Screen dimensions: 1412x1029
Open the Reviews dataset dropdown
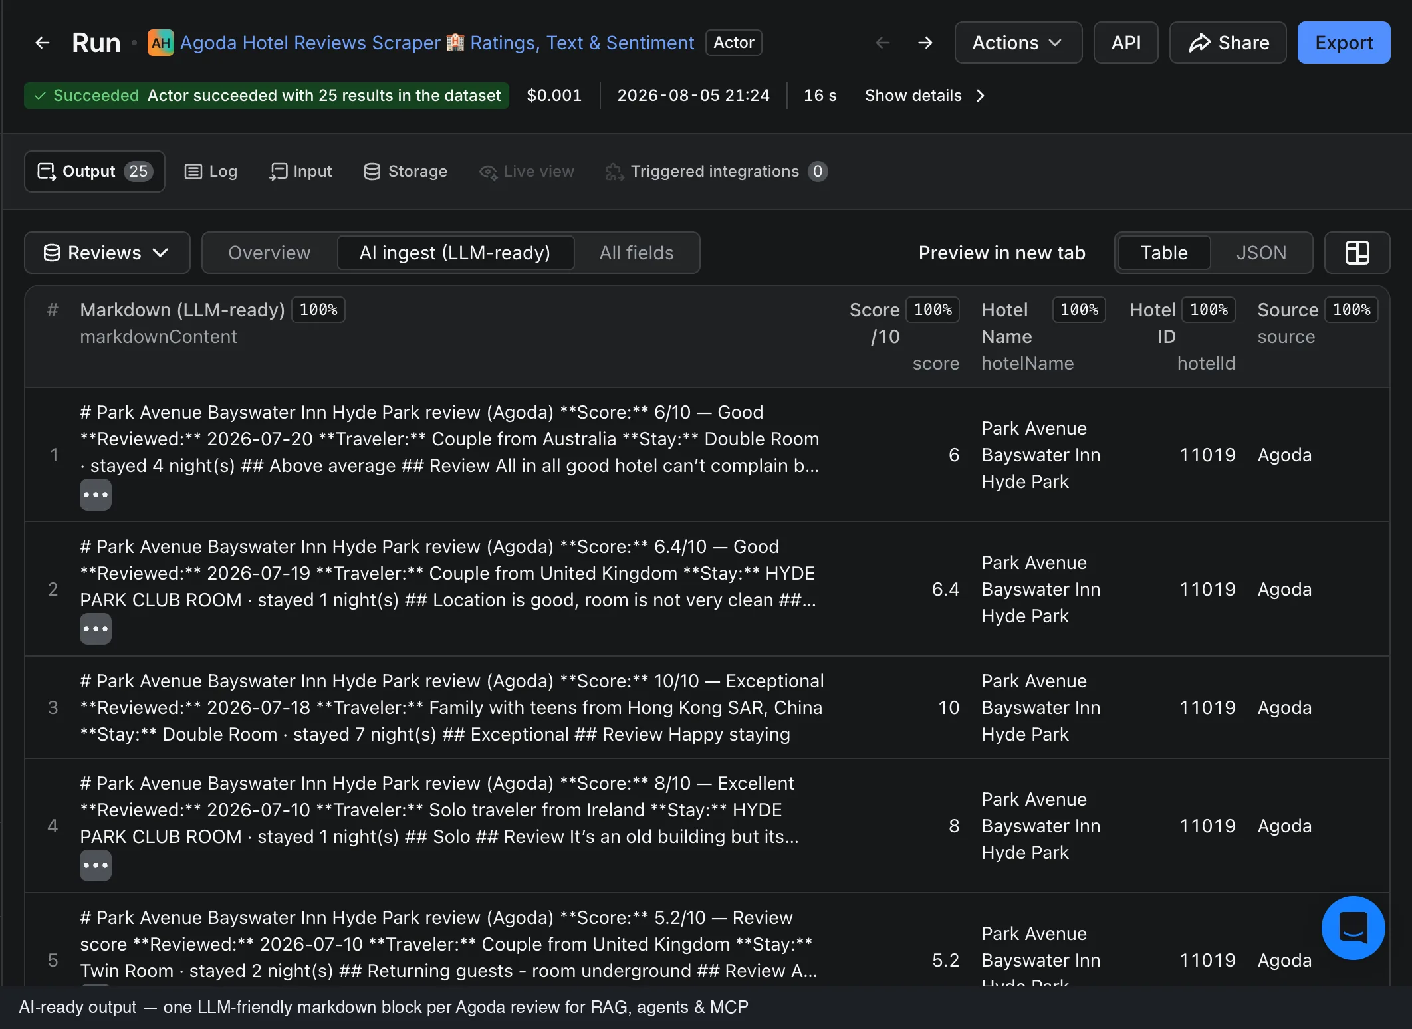click(107, 253)
